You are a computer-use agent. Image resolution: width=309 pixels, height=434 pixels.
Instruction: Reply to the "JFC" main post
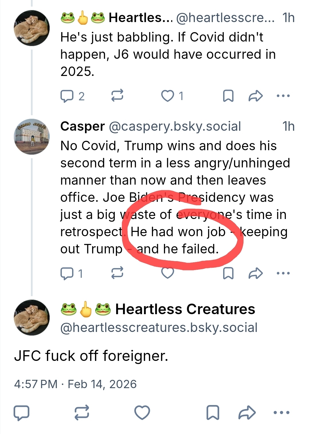(x=21, y=413)
